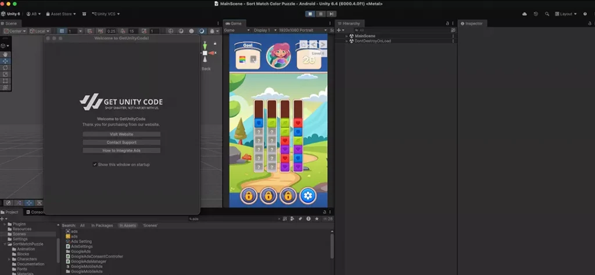Select the Scale tool in Scene view
Image resolution: width=595 pixels, height=275 pixels.
5,74
